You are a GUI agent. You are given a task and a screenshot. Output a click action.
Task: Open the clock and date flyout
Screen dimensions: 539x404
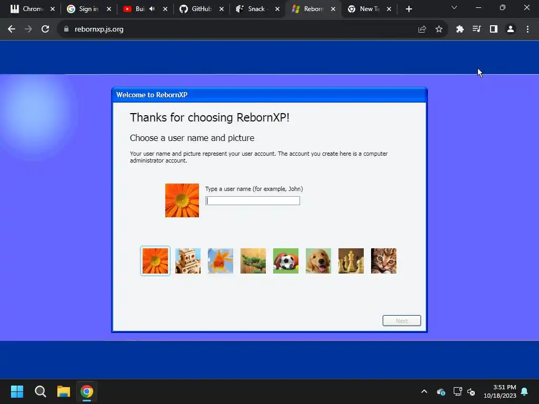click(x=500, y=391)
